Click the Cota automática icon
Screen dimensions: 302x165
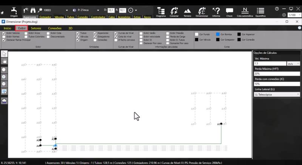pyautogui.click(x=245, y=11)
